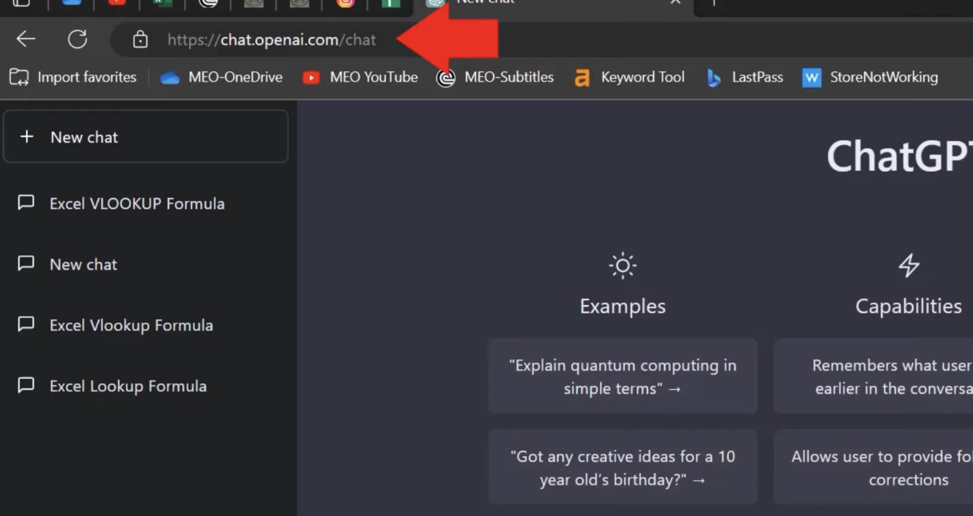Image resolution: width=973 pixels, height=516 pixels.
Task: Open the StoreNotWorking bookmark
Action: pos(870,77)
